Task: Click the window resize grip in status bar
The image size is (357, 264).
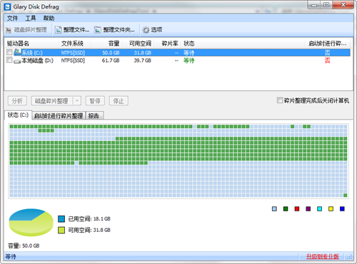Action: click(x=350, y=257)
